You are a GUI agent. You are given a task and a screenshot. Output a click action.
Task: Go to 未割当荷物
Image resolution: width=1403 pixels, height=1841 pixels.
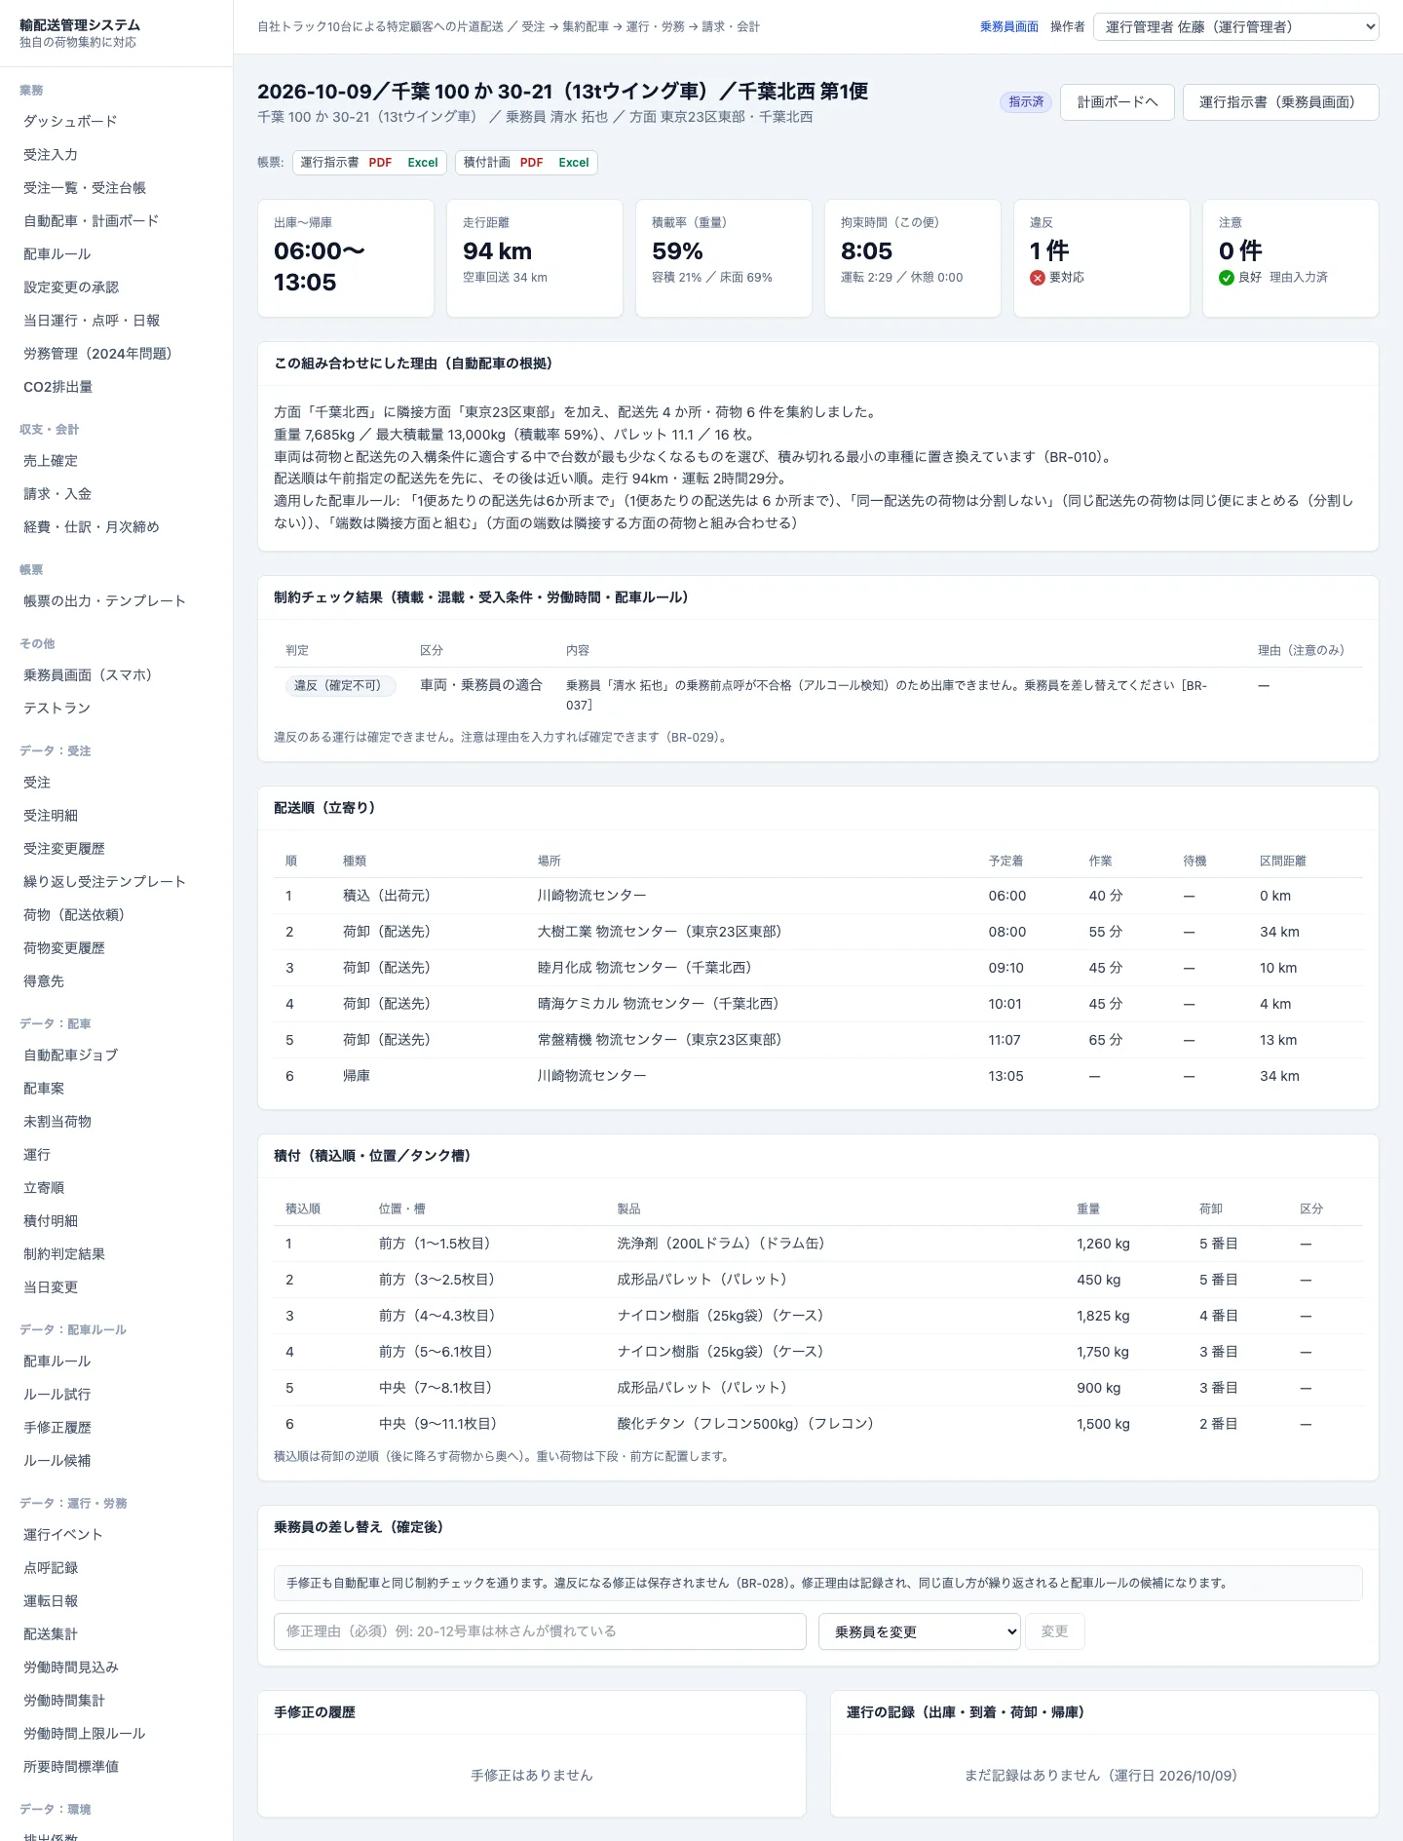(x=57, y=1121)
